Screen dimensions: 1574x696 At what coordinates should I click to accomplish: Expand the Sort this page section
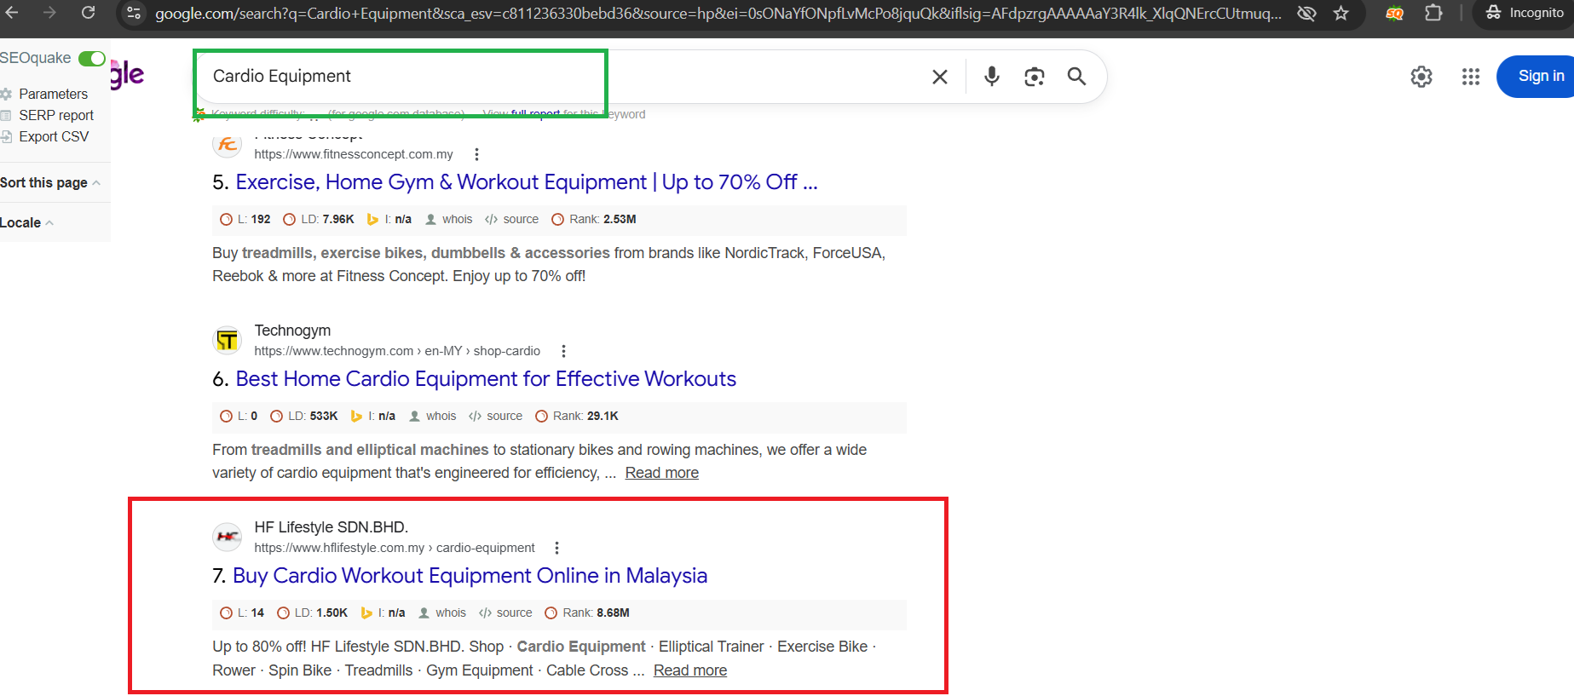point(50,182)
